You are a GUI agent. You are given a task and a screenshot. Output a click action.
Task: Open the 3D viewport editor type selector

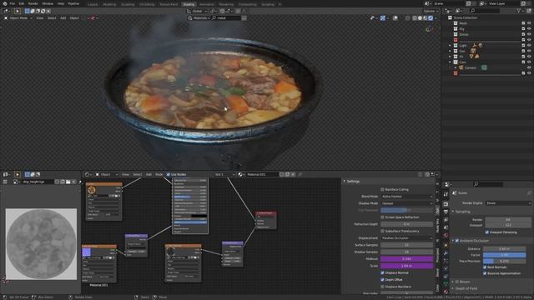tap(7, 11)
